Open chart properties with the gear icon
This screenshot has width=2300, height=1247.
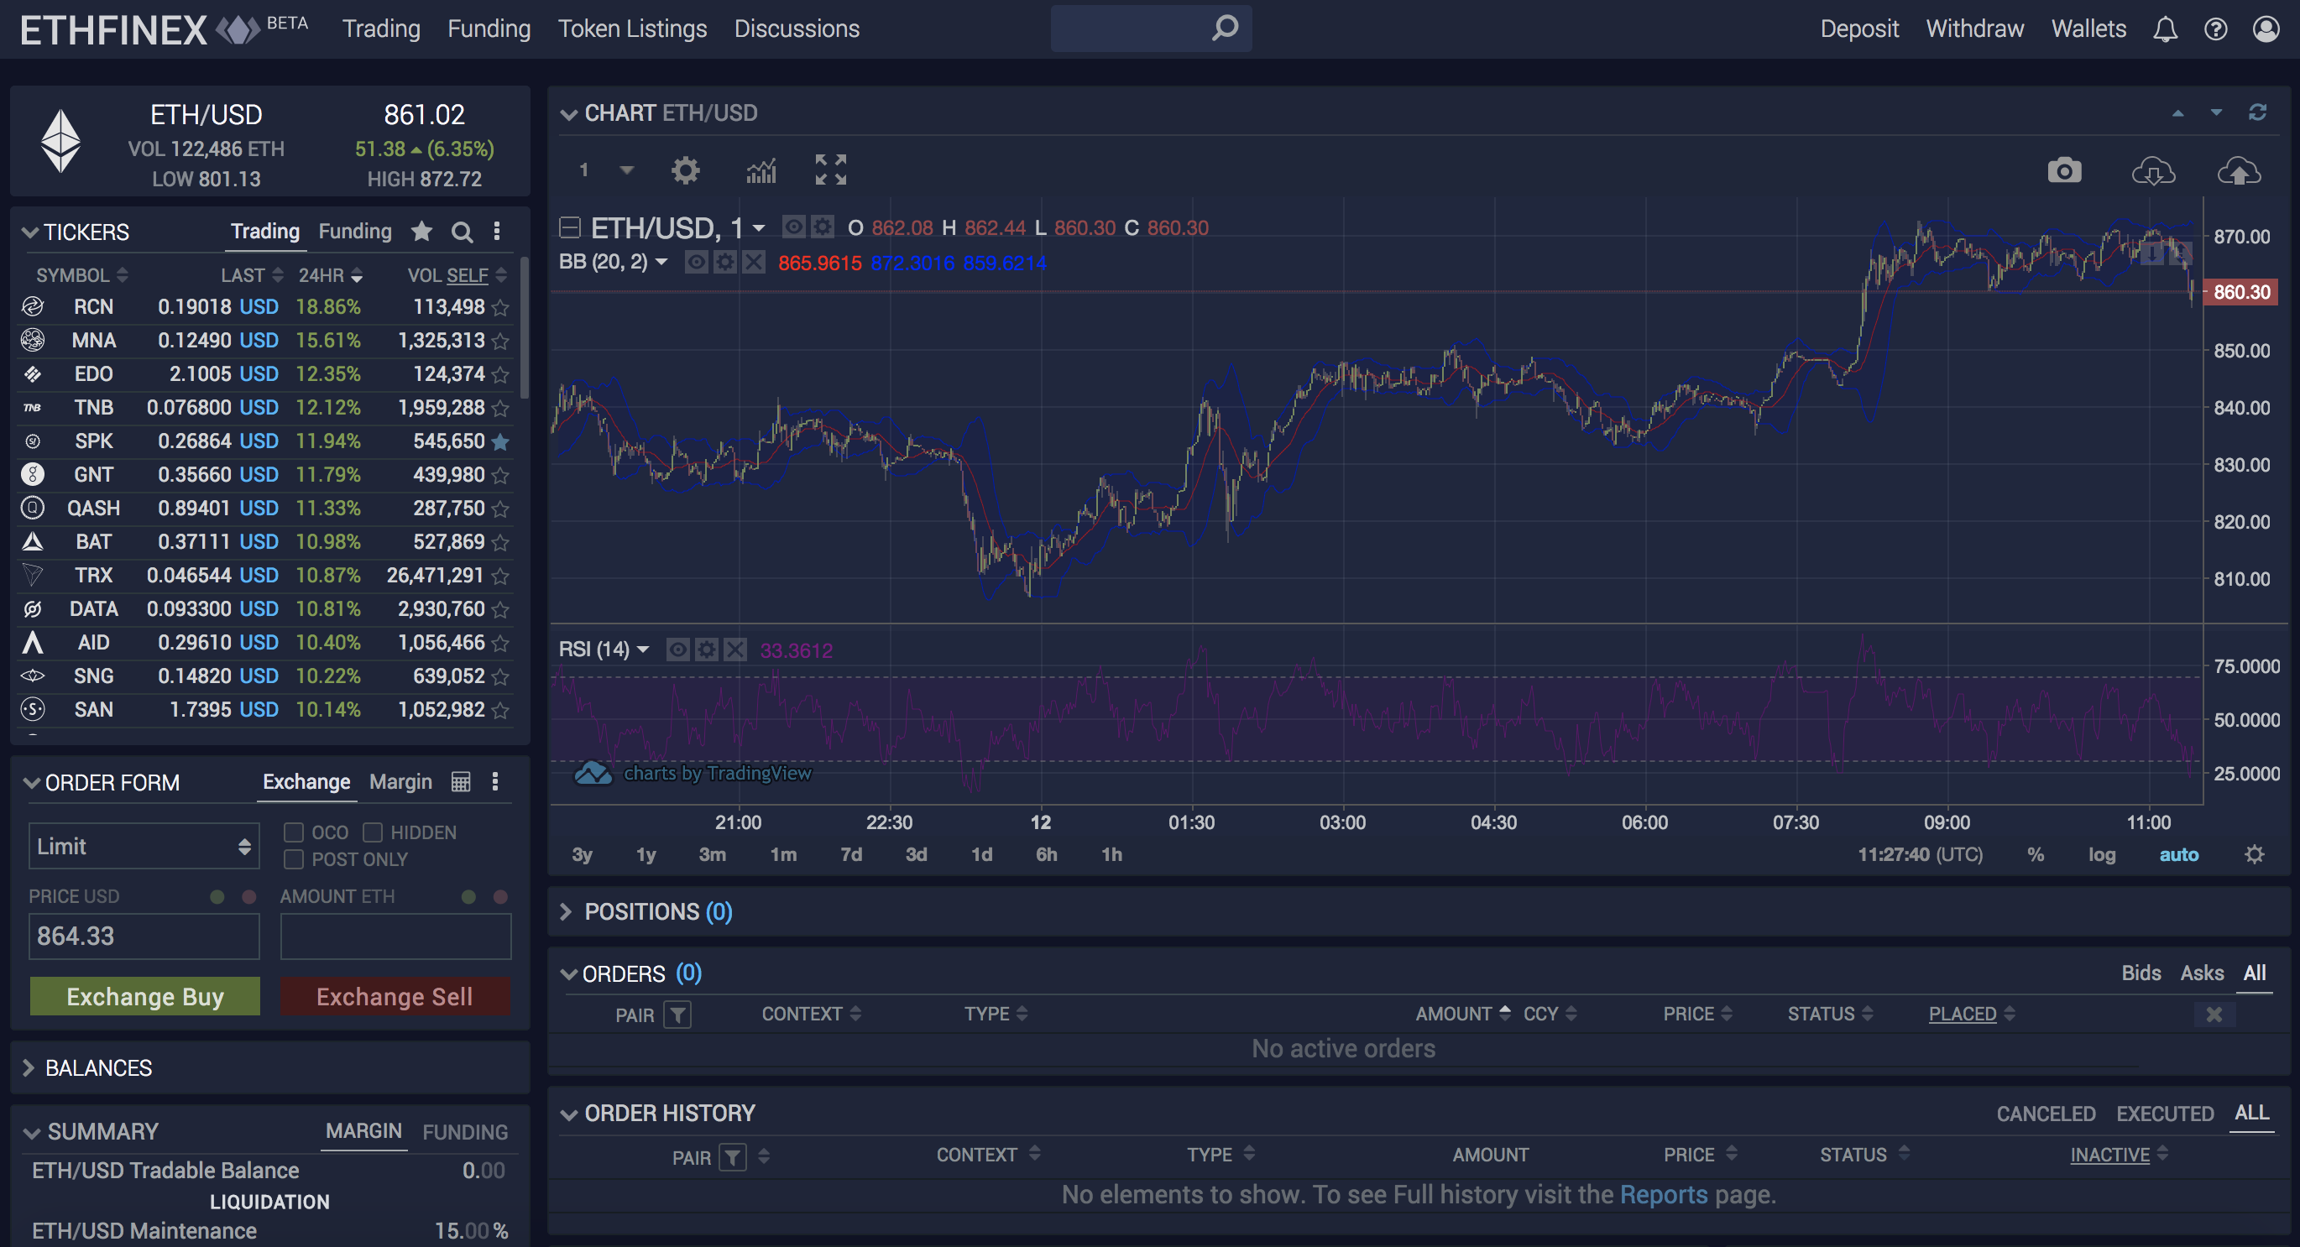[685, 170]
